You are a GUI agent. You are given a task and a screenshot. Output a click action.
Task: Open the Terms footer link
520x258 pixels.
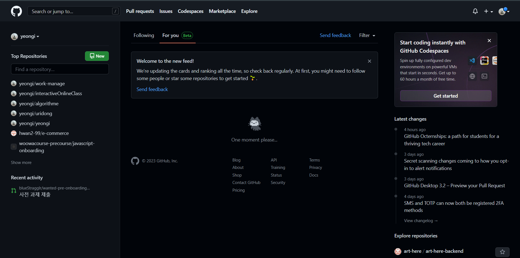(x=314, y=160)
